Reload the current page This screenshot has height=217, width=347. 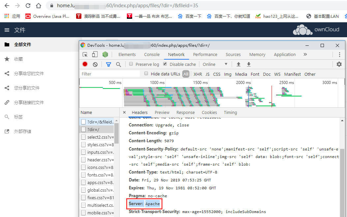click(x=28, y=6)
